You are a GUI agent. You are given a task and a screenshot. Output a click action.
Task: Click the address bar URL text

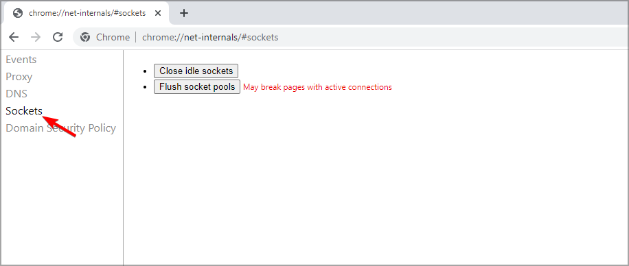(x=210, y=37)
